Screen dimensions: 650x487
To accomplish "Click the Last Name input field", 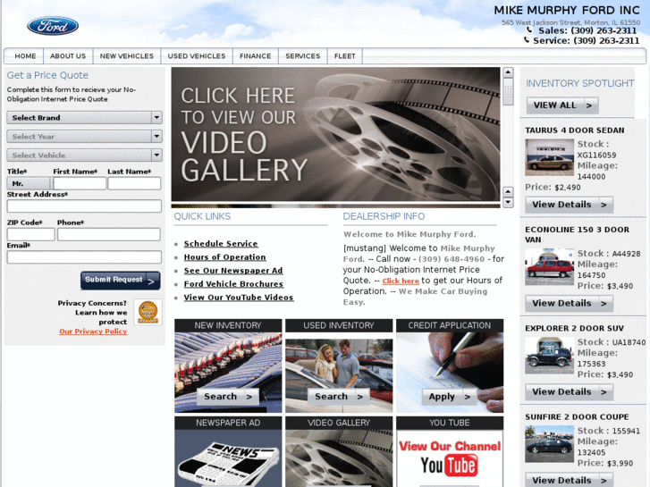I will point(134,183).
